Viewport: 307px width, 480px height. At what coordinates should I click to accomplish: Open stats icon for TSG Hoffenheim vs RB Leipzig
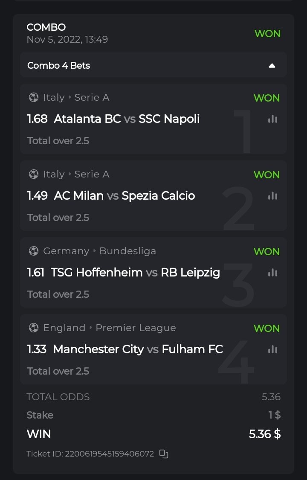[x=272, y=273]
